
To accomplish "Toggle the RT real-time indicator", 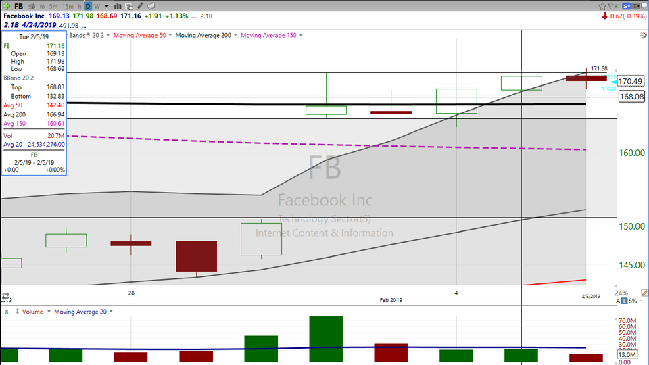I will pyautogui.click(x=617, y=6).
